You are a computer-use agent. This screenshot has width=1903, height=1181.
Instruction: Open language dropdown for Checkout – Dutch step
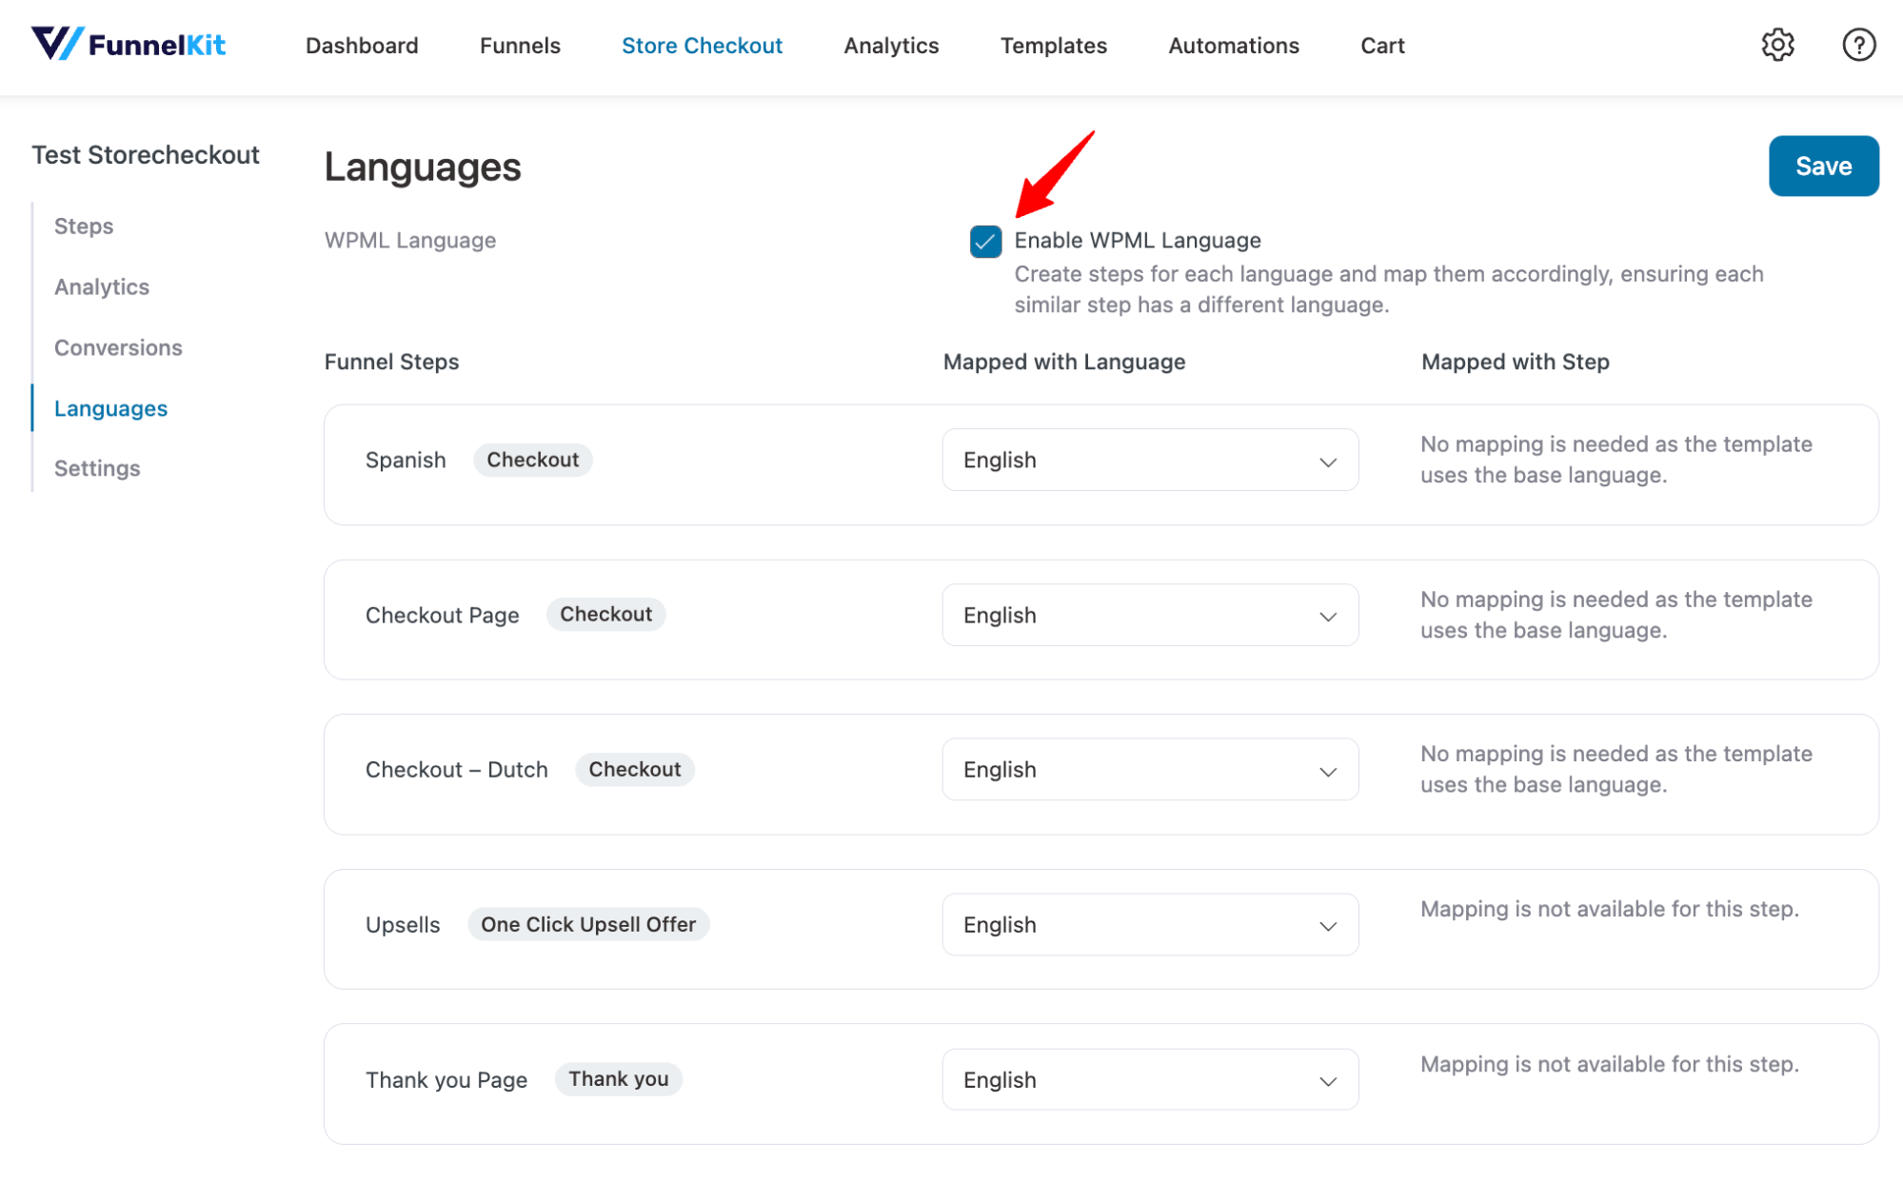point(1150,769)
